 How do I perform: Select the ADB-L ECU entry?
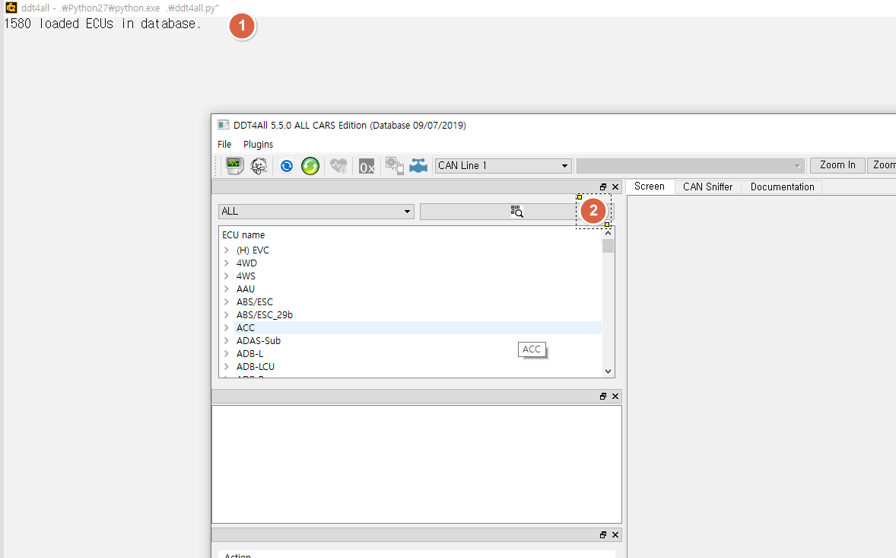tap(249, 353)
